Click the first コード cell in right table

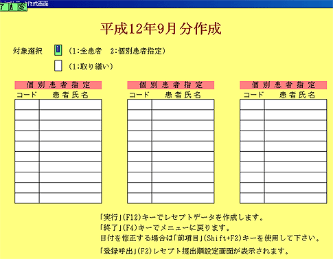(252, 104)
